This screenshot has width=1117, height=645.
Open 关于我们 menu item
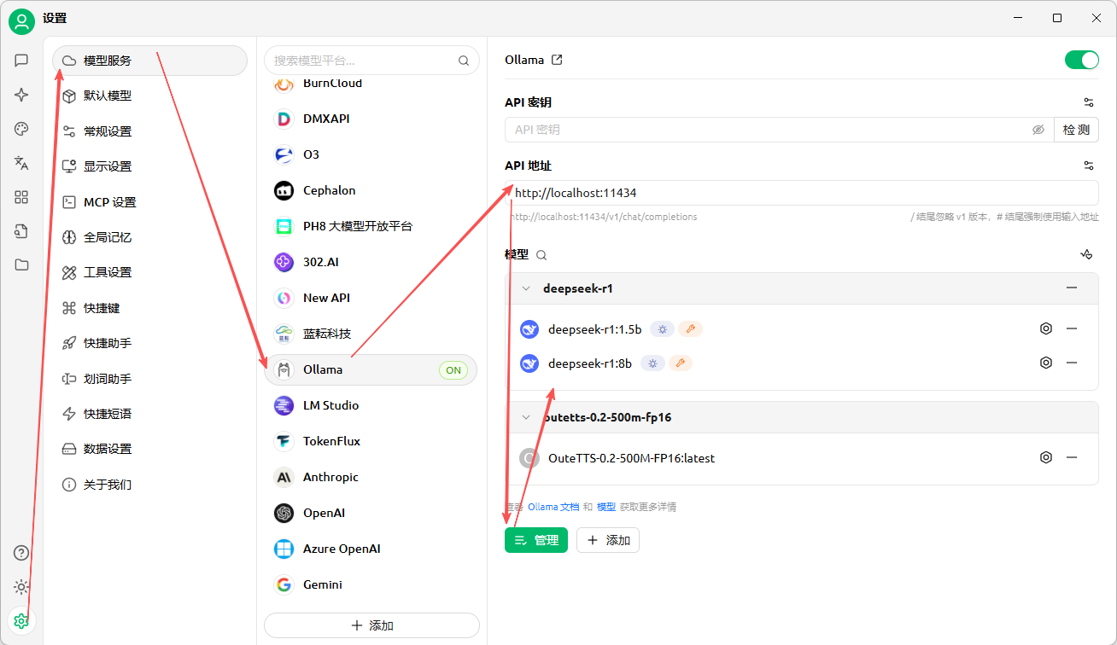tap(149, 485)
